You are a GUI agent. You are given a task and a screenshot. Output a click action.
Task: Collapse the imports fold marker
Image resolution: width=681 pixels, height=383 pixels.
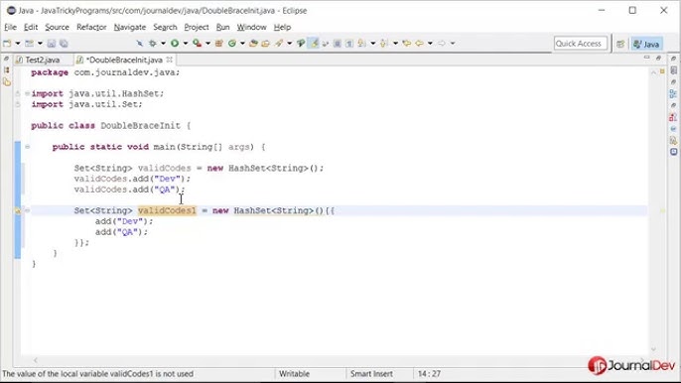tap(28, 93)
